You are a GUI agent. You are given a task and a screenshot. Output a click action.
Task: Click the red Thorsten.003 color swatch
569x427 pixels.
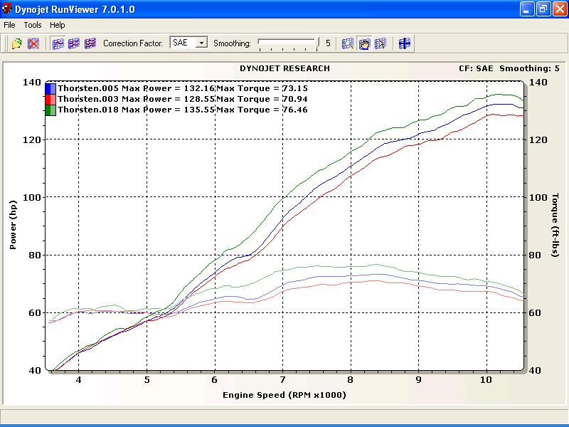(x=50, y=99)
